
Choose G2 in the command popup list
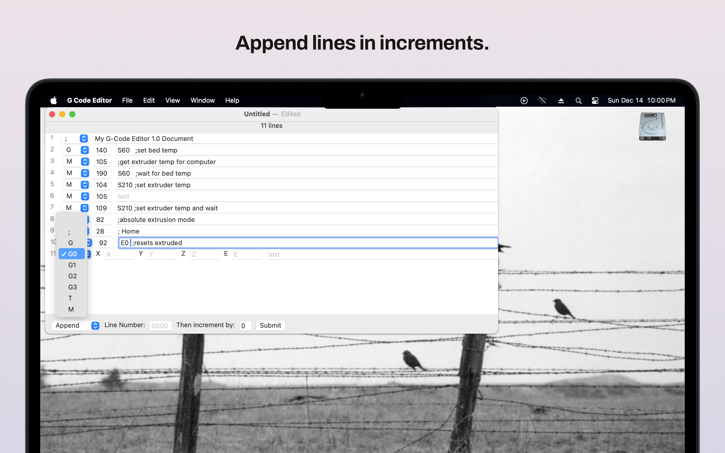71,276
